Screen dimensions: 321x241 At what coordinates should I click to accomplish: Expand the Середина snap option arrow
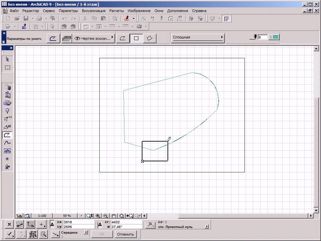[86, 232]
